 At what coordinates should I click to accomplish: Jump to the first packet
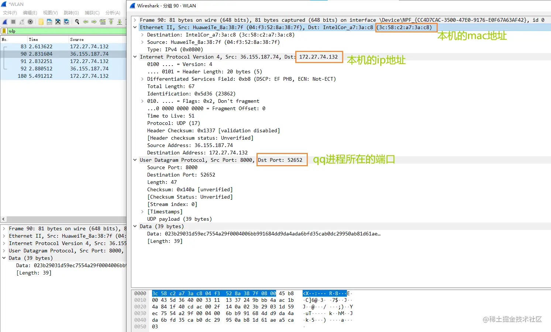[111, 22]
